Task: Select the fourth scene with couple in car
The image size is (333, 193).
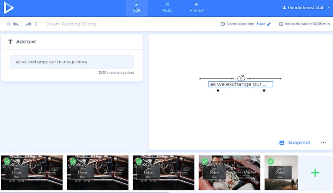Action: pyautogui.click(x=229, y=173)
